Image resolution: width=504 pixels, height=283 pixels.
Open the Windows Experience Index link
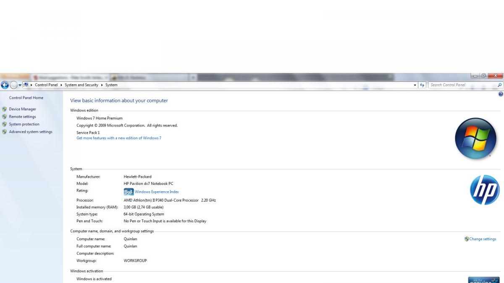point(157,192)
